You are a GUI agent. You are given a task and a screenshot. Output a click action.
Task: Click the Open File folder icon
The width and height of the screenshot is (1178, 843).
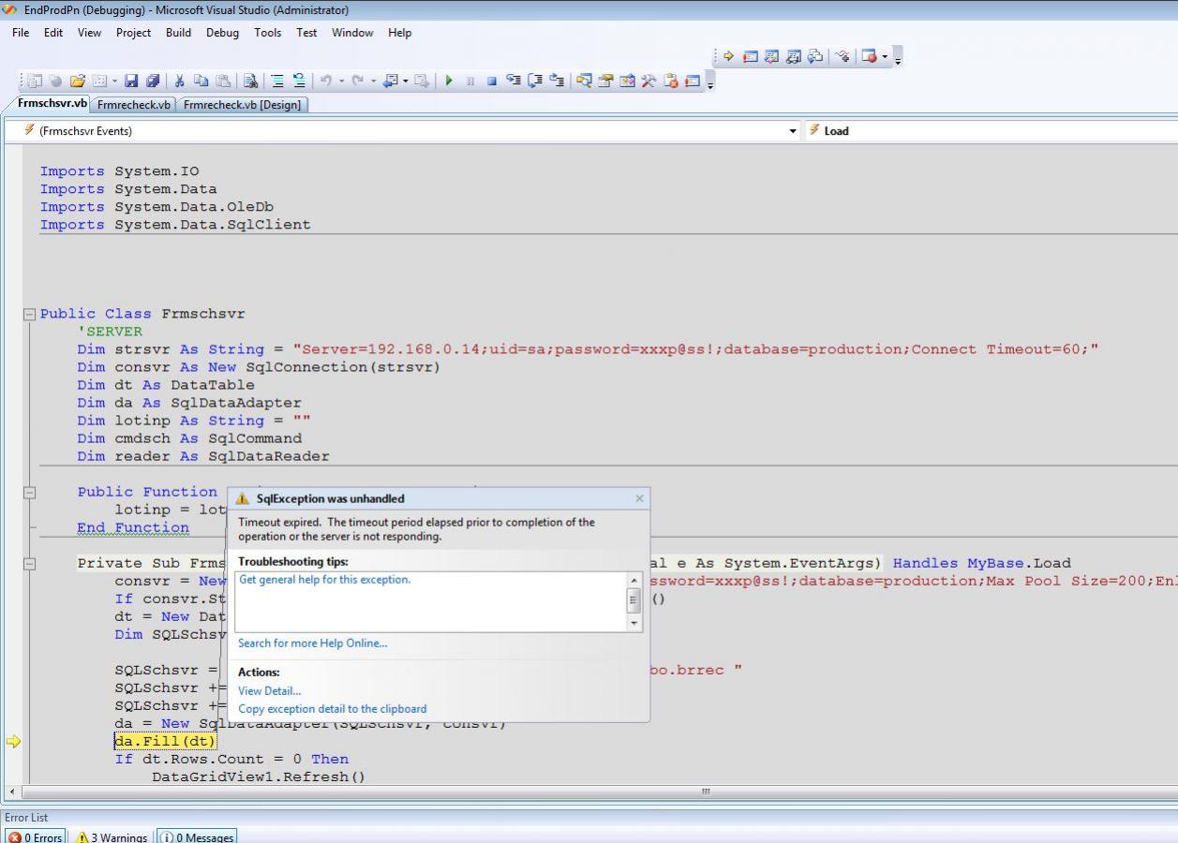pyautogui.click(x=78, y=81)
